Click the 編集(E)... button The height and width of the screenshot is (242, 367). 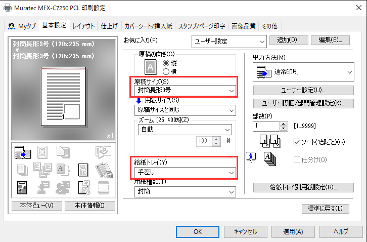coord(330,40)
